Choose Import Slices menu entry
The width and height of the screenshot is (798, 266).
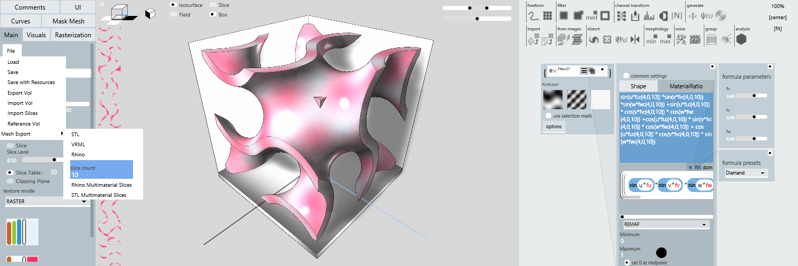pyautogui.click(x=22, y=113)
